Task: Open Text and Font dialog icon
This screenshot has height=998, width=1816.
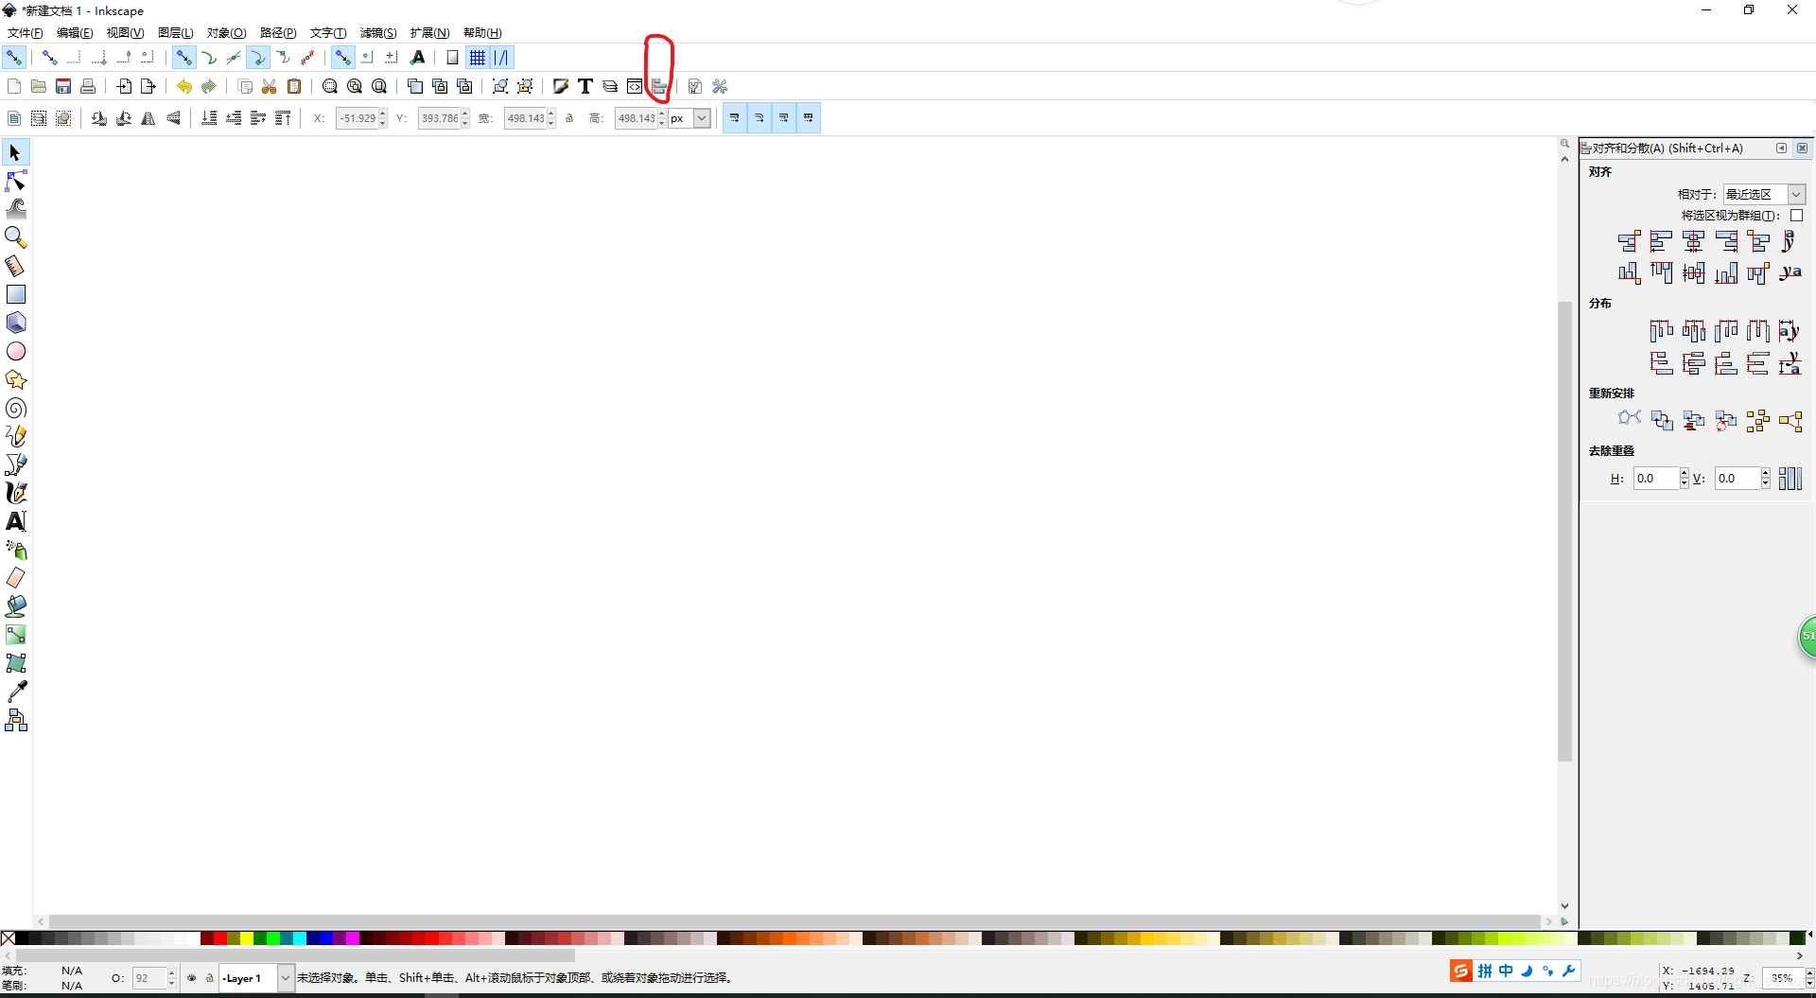Action: (x=585, y=86)
